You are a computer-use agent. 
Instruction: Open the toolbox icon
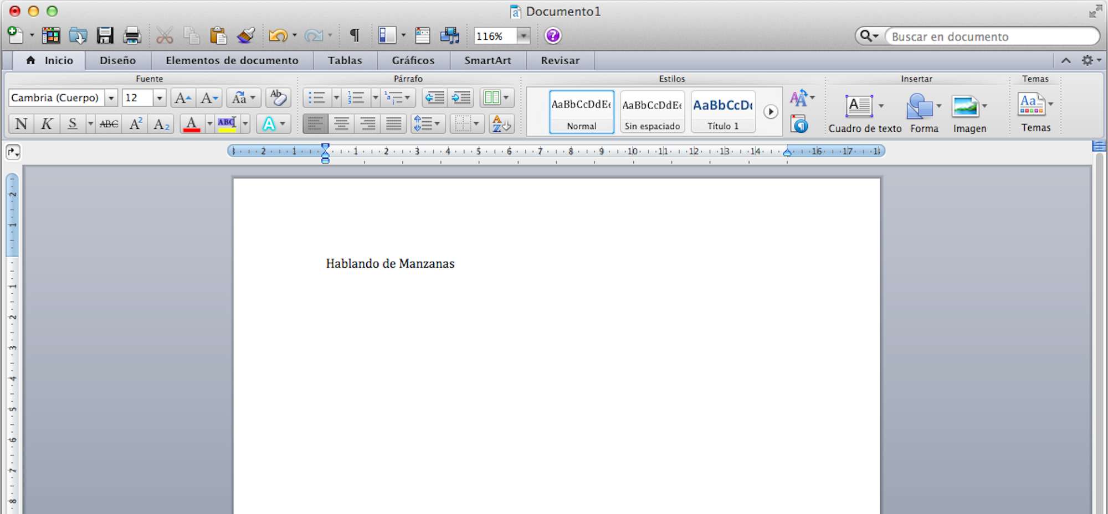click(x=422, y=35)
